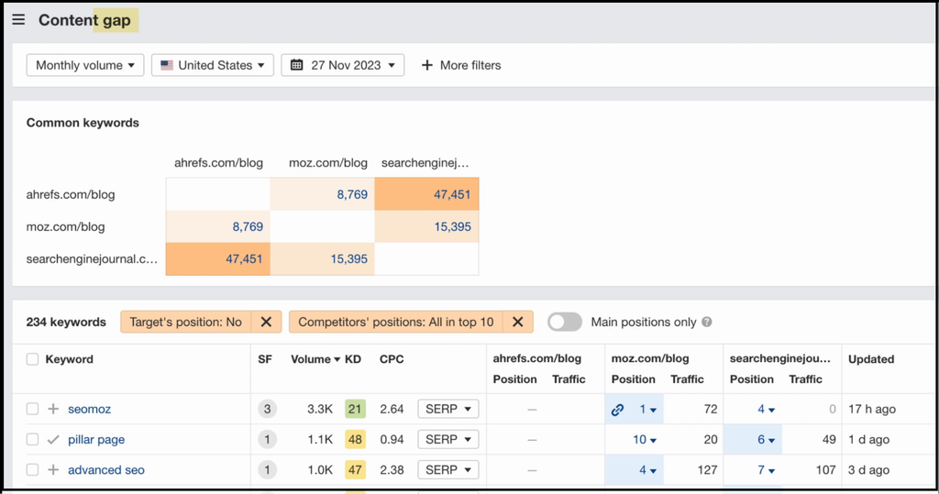Click the US flag icon

pos(167,65)
